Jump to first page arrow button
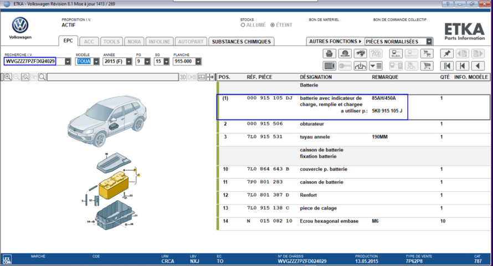The image size is (493, 266). point(446,66)
